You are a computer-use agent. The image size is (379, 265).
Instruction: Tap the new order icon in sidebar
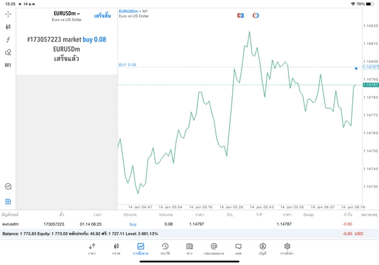(x=8, y=202)
